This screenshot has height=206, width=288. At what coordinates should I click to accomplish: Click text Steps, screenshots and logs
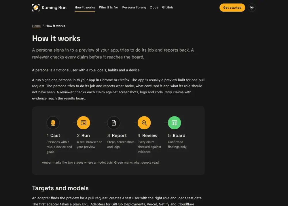click(121, 144)
